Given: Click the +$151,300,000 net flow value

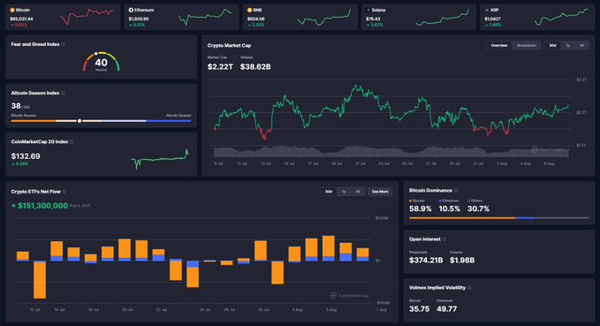Looking at the screenshot, I should 40,206.
